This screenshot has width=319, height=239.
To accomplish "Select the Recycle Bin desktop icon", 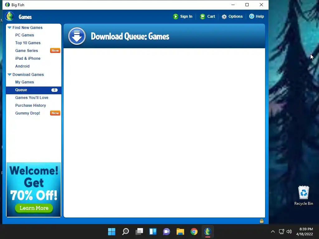I will (x=303, y=195).
